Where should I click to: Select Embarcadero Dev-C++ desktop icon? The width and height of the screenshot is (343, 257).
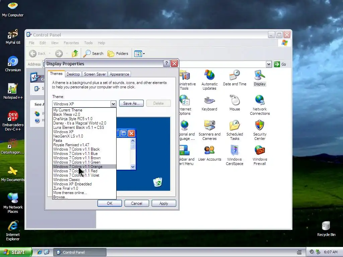click(13, 121)
